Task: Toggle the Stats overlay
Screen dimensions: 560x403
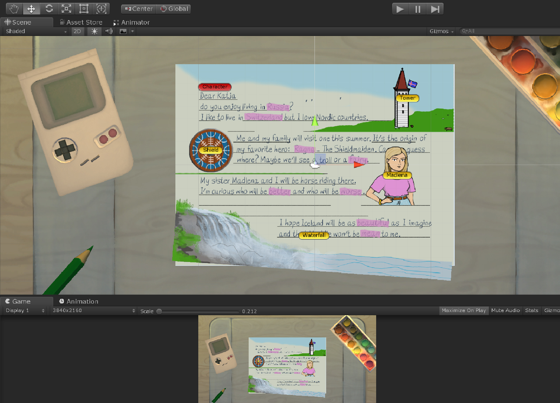Action: [x=531, y=310]
